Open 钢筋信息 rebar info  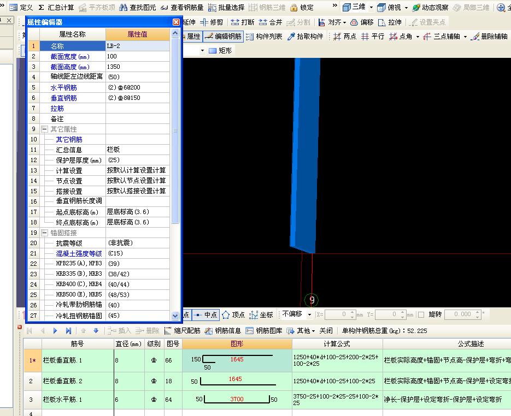click(223, 331)
